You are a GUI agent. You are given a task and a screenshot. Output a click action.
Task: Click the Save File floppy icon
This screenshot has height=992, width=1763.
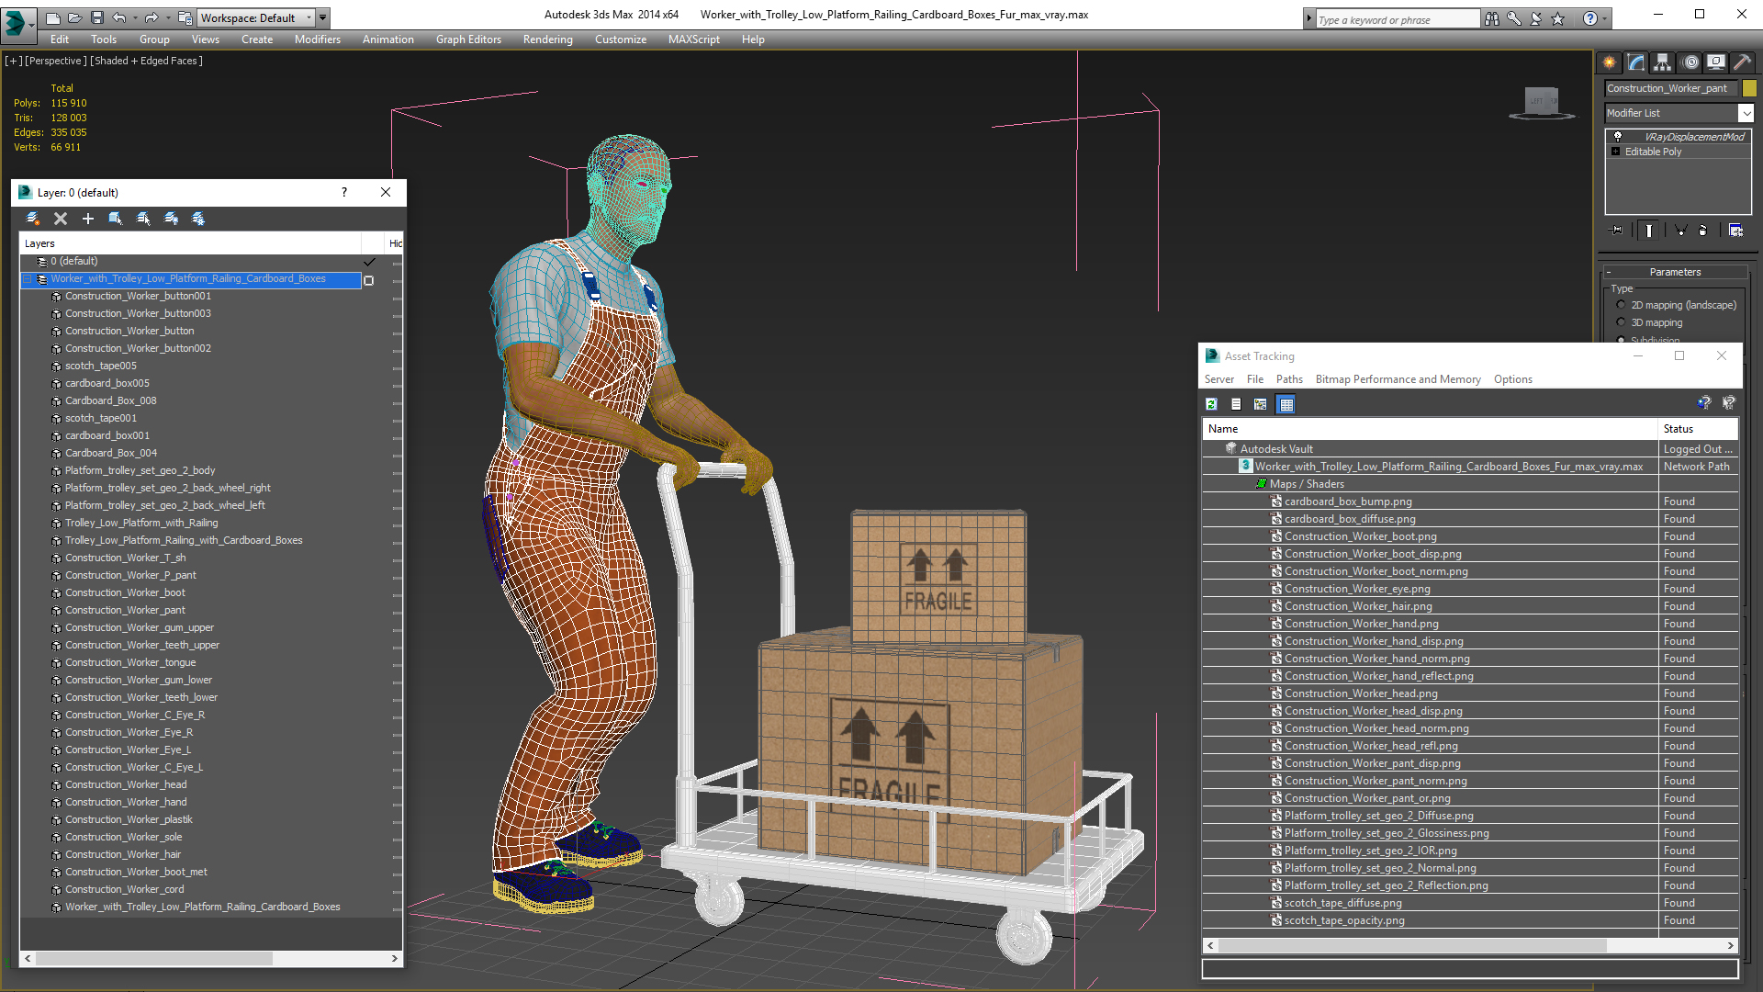(97, 17)
